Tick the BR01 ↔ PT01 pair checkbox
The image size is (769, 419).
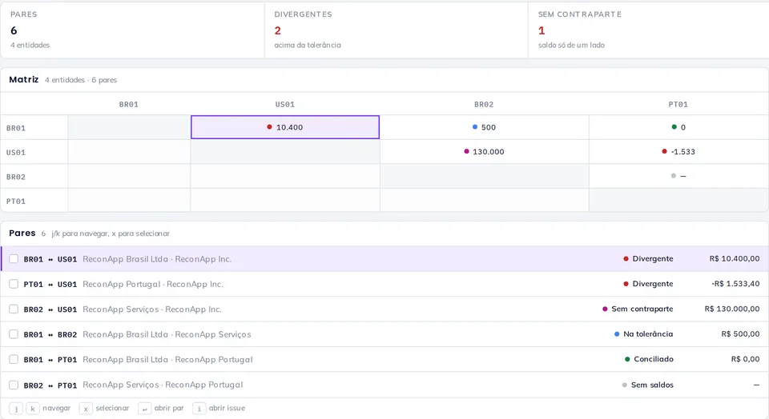click(x=14, y=359)
